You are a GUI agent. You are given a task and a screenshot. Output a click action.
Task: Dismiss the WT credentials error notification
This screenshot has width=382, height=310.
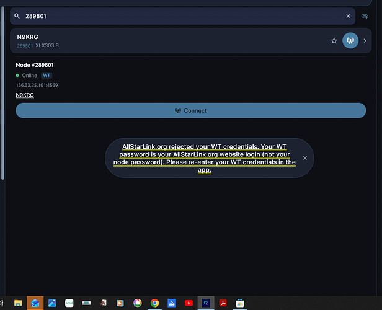(304, 158)
